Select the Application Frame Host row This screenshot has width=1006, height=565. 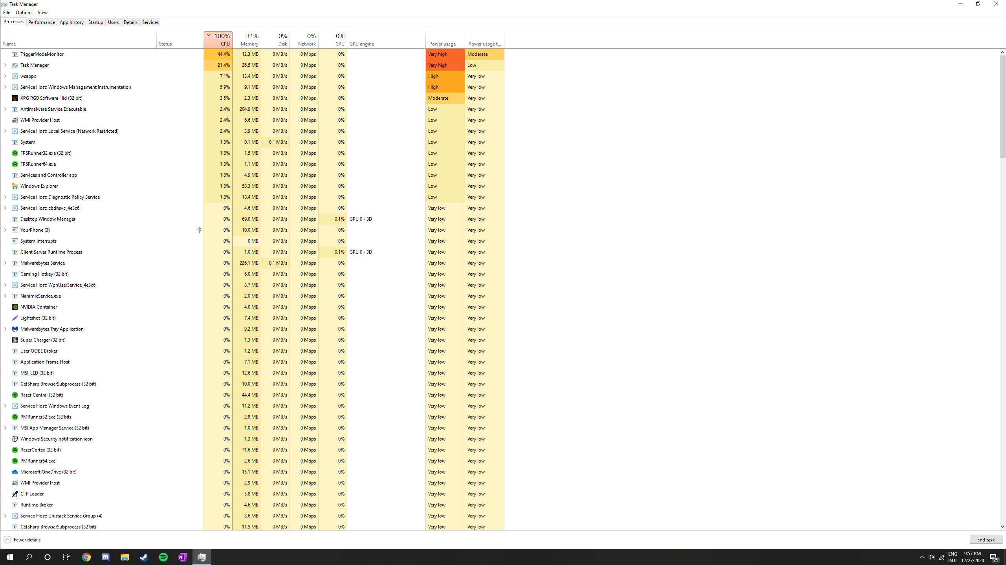pyautogui.click(x=252, y=362)
